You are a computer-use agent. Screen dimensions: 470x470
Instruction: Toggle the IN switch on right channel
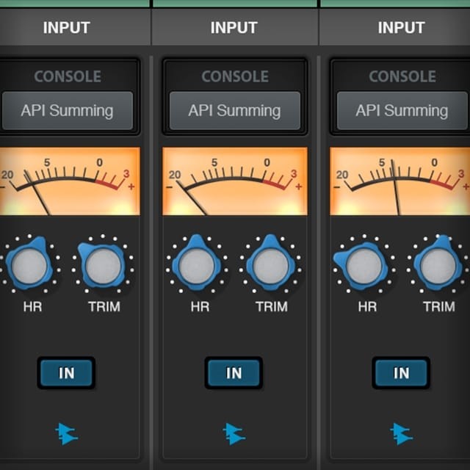[x=401, y=373]
